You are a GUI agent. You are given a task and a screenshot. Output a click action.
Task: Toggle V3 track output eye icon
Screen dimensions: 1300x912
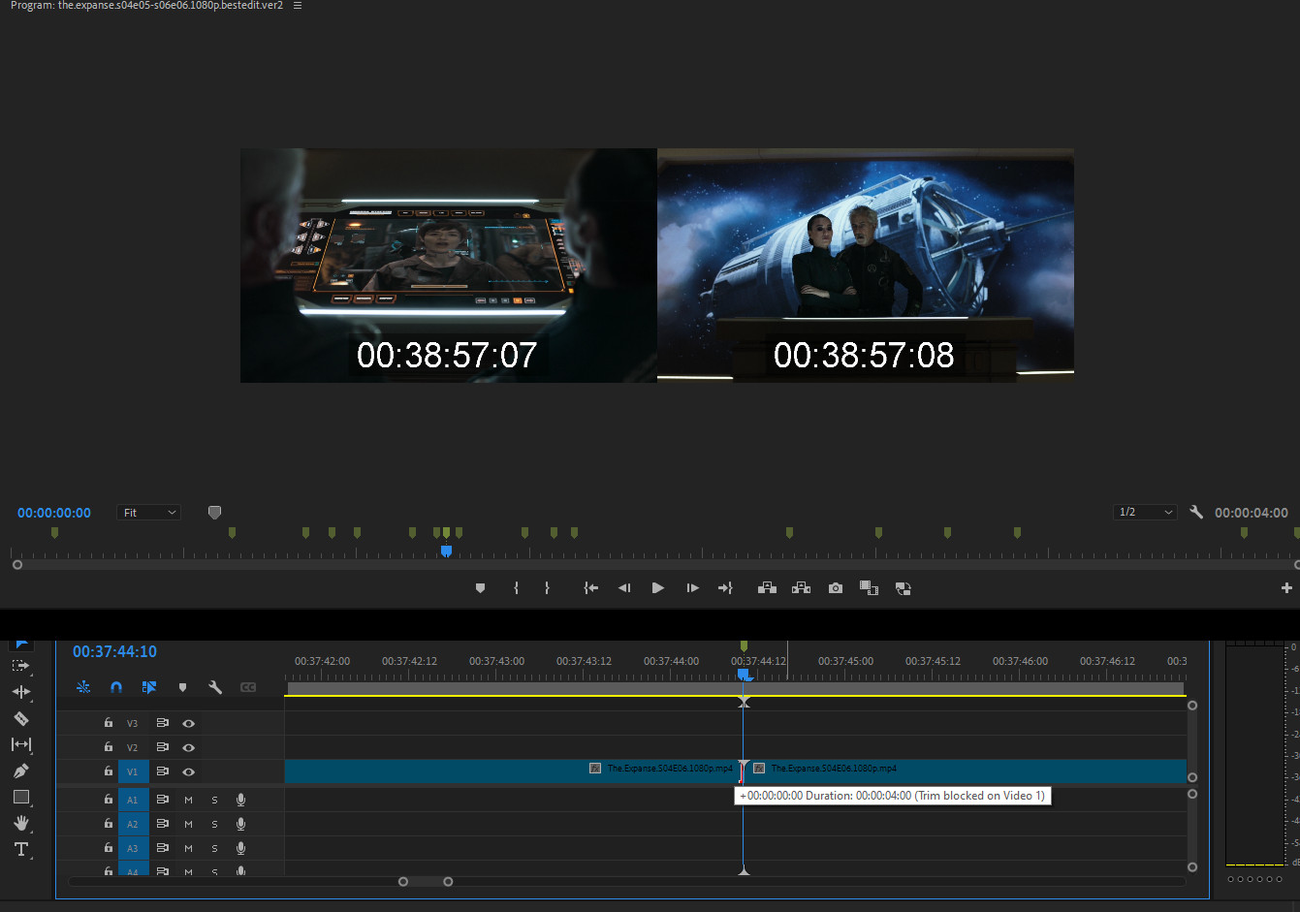(x=189, y=723)
